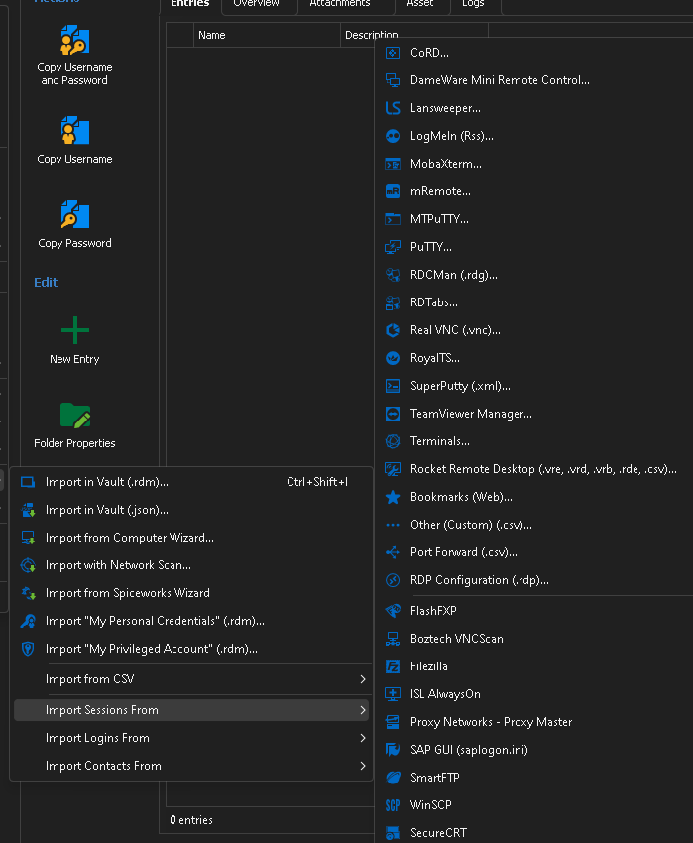Screen dimensions: 693x843
Task: Click the mRemote icon
Action: (x=393, y=191)
